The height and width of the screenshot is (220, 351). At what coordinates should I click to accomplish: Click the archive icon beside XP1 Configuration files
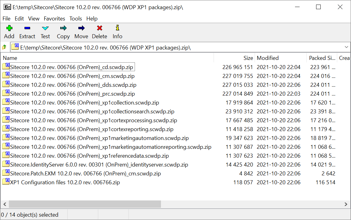pos(6,182)
